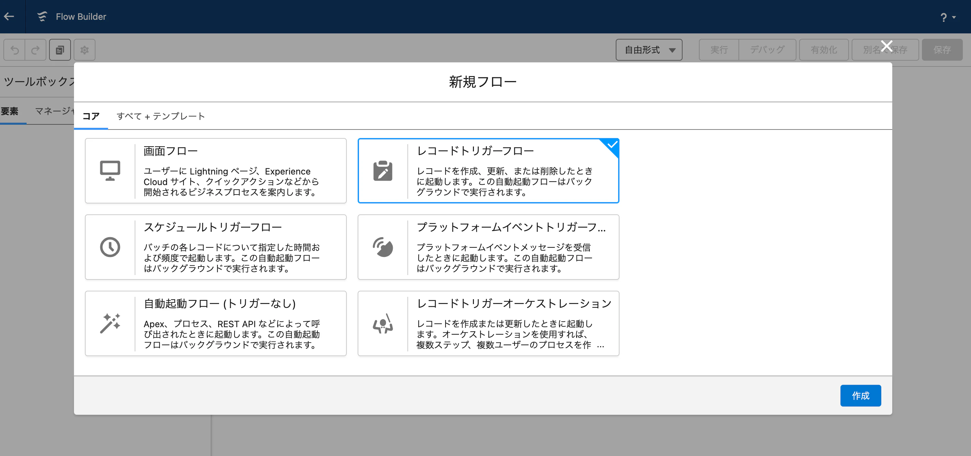Select the 自動起動フロー (トリガーなし) title
The height and width of the screenshot is (456, 971).
[220, 303]
